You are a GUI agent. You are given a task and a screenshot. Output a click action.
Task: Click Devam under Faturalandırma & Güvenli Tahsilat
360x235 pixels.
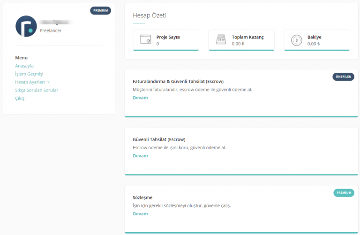(x=140, y=98)
